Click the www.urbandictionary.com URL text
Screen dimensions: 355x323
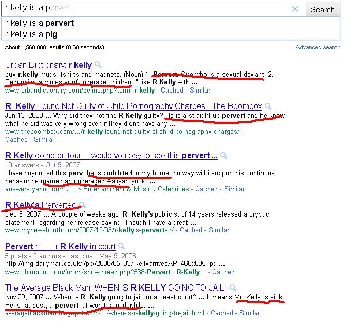pyautogui.click(x=80, y=90)
